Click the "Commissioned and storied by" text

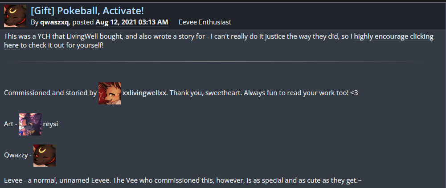pos(50,93)
